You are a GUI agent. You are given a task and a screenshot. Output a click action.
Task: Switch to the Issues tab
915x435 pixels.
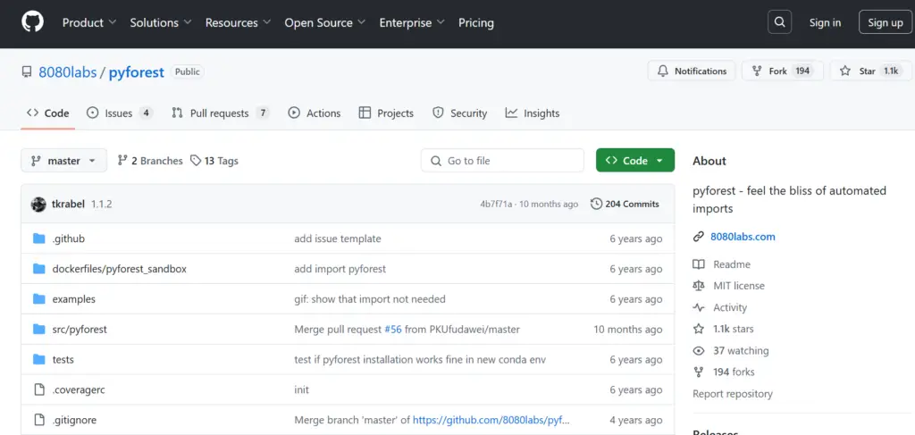click(x=120, y=113)
